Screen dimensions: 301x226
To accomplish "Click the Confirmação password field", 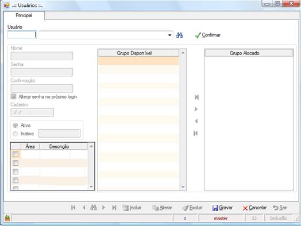I will click(42, 88).
